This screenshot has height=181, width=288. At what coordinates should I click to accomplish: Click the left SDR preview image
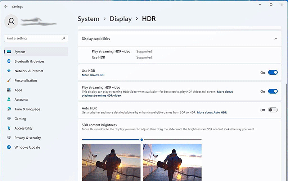[x=111, y=162]
